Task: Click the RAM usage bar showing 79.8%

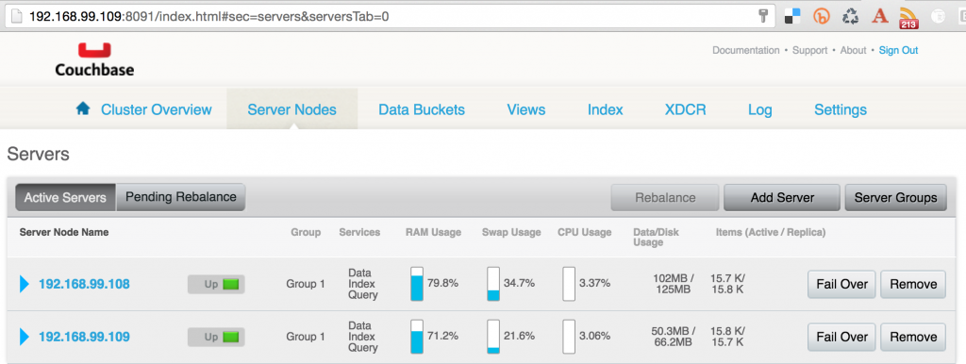Action: tap(417, 284)
